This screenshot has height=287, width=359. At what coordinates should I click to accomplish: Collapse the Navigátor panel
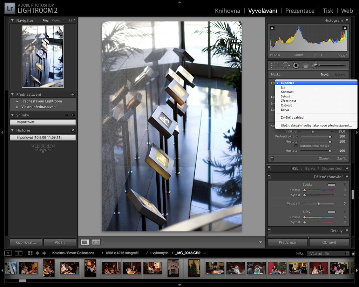point(12,20)
